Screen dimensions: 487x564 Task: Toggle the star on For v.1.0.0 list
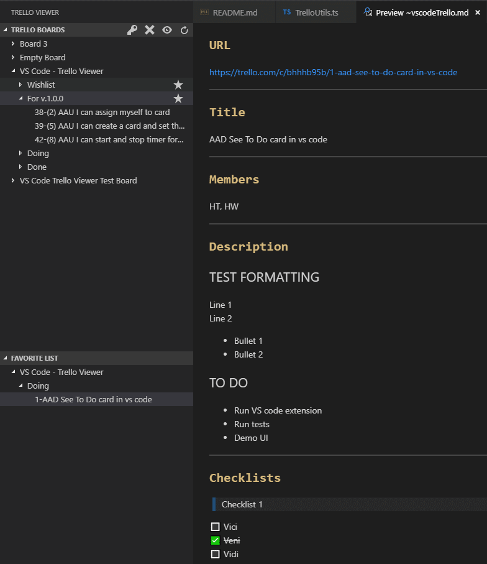click(178, 98)
